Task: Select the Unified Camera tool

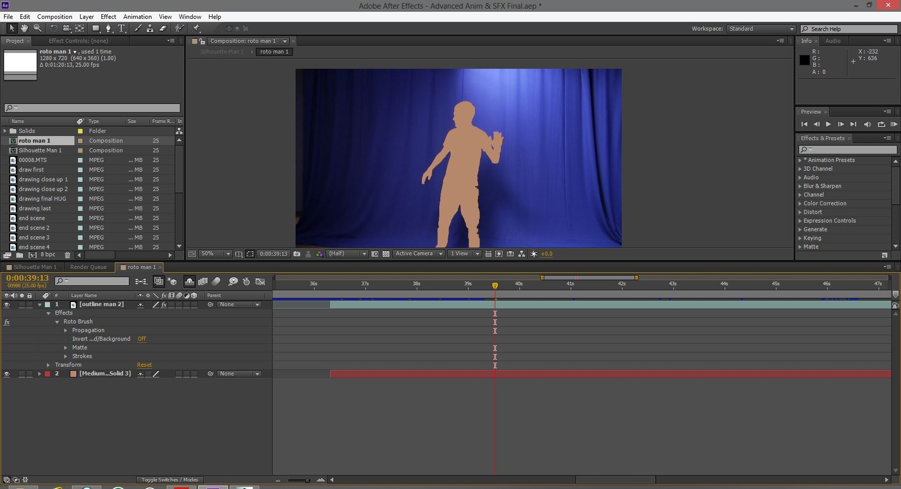Action: 66,28
